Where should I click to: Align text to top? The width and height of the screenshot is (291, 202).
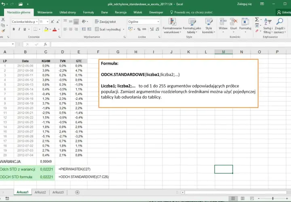point(65,21)
